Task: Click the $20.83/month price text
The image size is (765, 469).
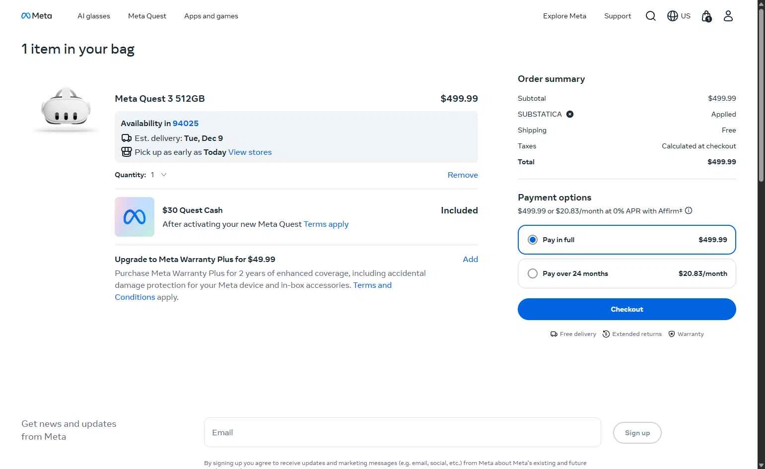Action: tap(703, 273)
